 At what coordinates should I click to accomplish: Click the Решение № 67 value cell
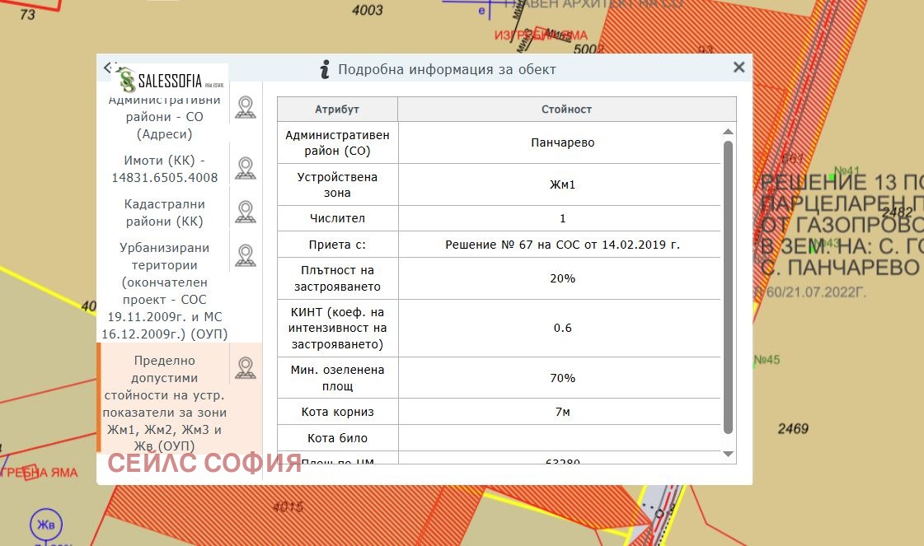562,245
